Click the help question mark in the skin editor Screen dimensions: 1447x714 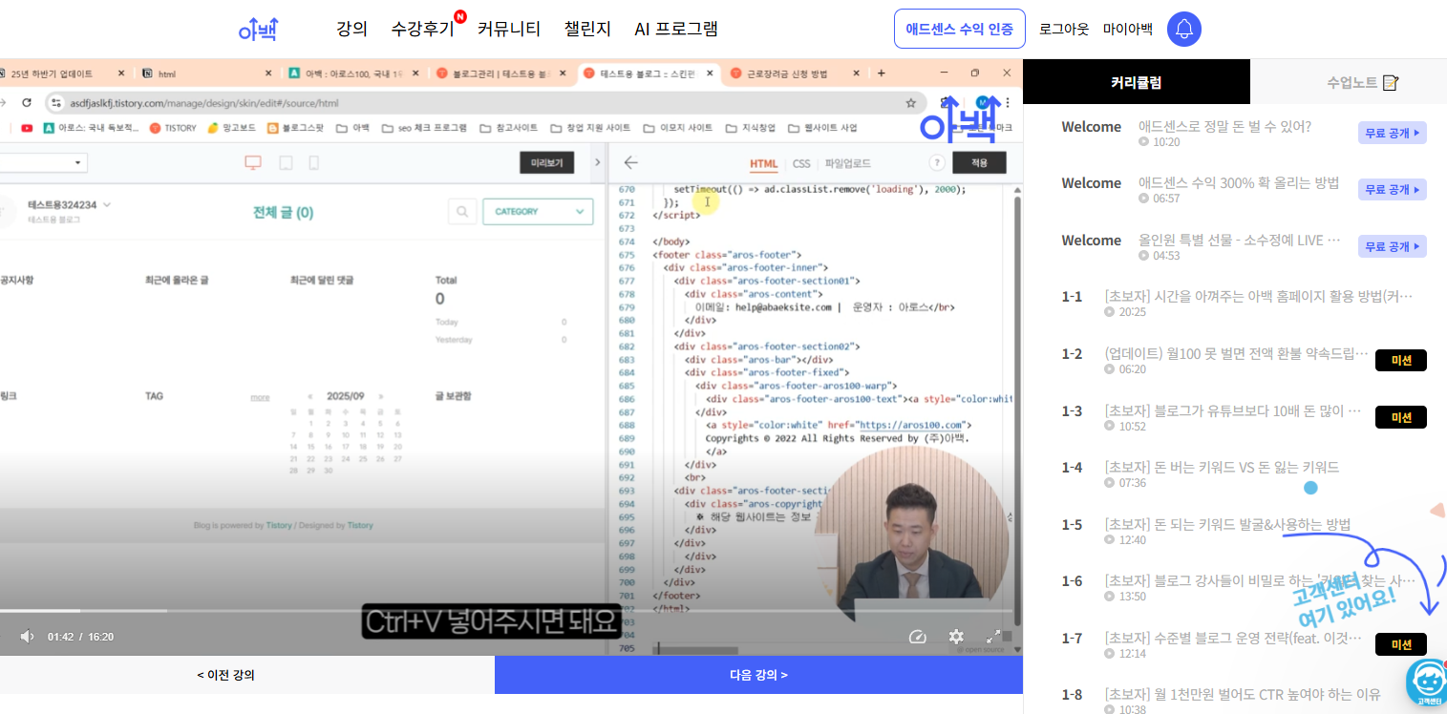(937, 163)
